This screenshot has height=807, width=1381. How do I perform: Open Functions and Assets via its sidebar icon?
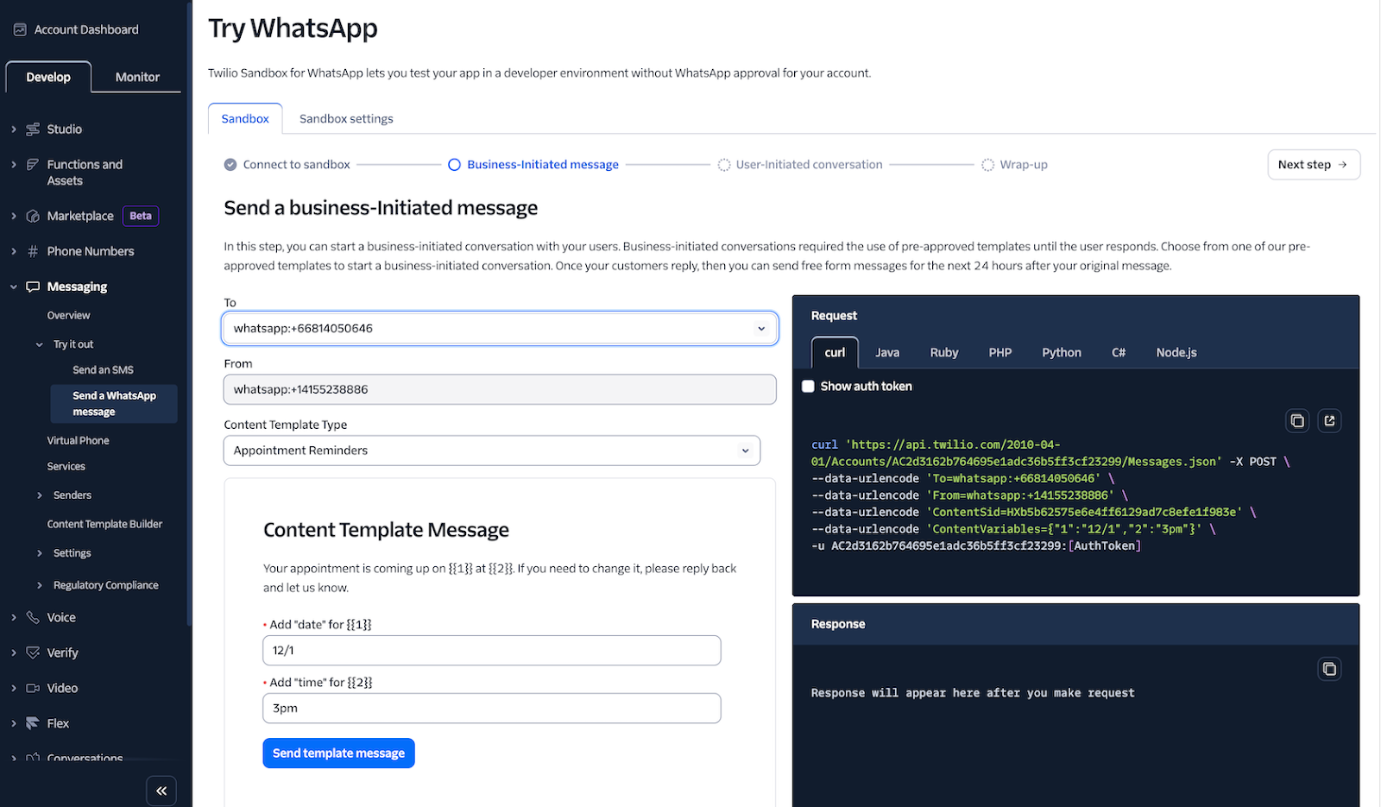click(x=33, y=164)
